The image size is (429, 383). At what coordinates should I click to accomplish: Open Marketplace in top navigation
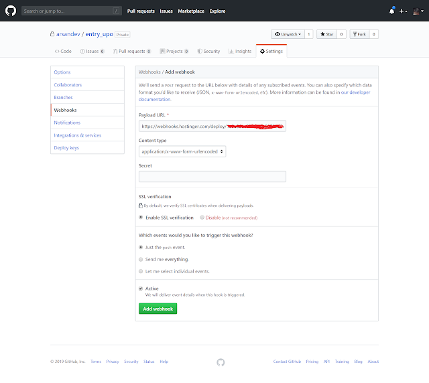click(191, 11)
